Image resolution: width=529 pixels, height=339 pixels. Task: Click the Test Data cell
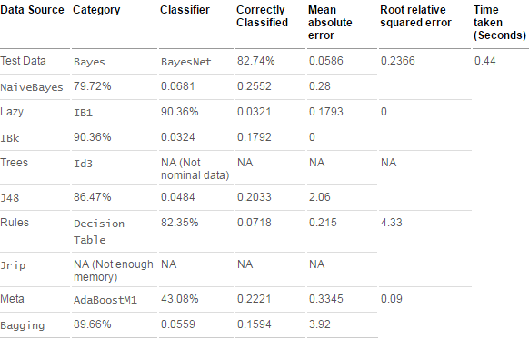(23, 61)
